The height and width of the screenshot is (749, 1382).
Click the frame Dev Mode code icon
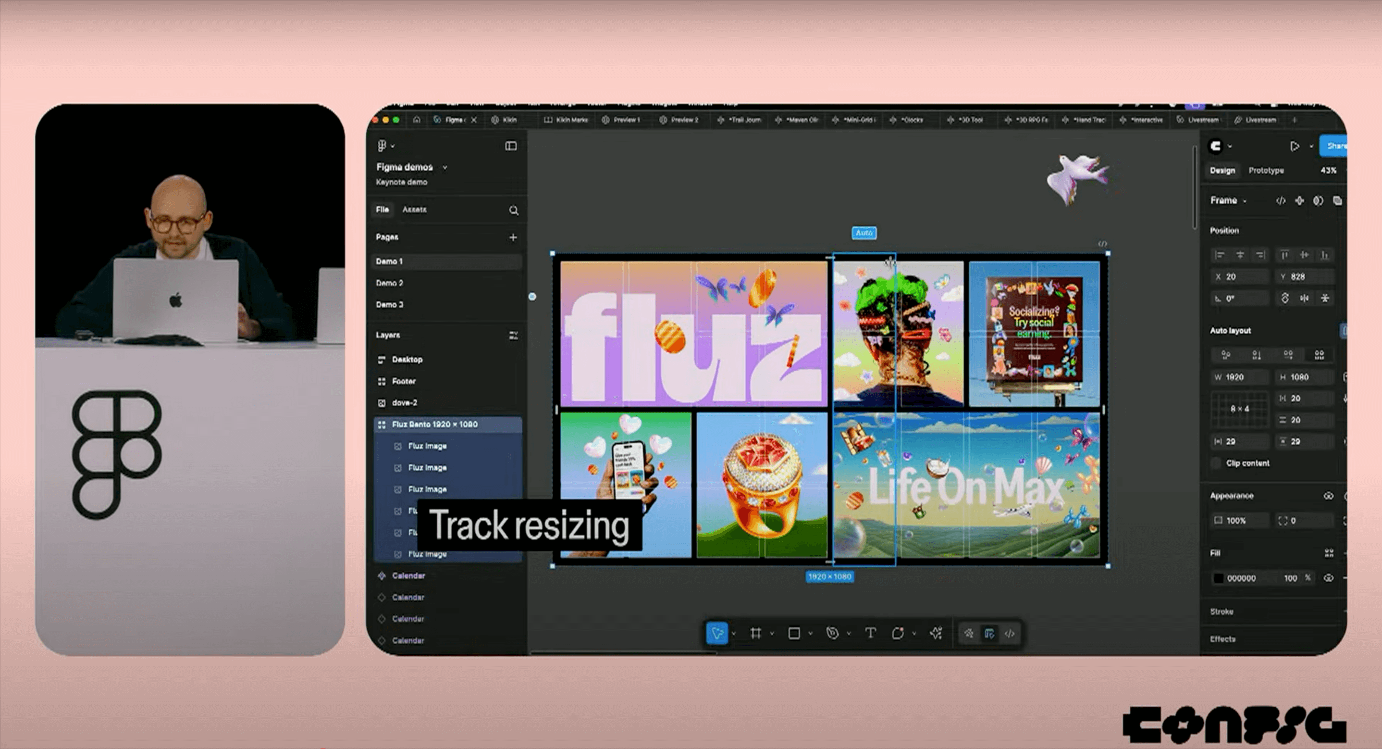1281,201
